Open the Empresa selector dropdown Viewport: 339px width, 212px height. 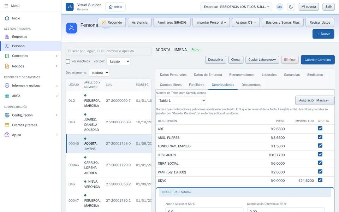[236, 7]
